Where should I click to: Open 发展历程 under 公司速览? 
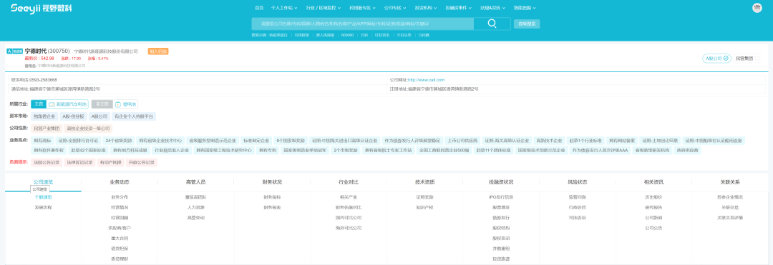(x=44, y=207)
